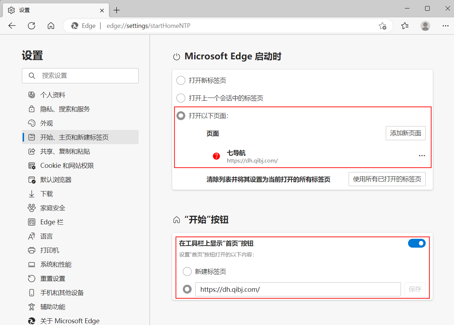Select 打开上一个会话中的标签页 radio option
Screen dimensions: 454x325
tap(181, 98)
